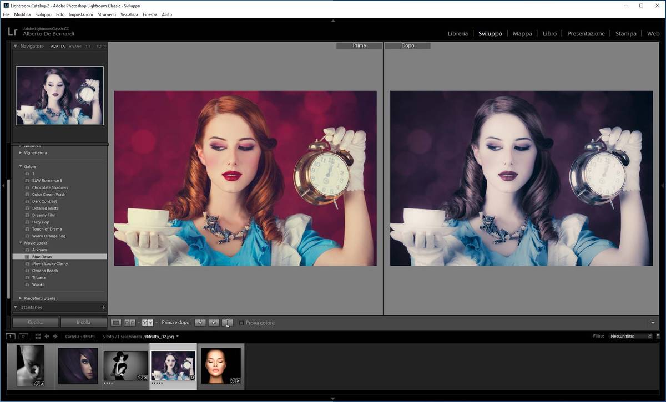The height and width of the screenshot is (402, 666).
Task: Copy before settings to after icon
Action: [200, 323]
